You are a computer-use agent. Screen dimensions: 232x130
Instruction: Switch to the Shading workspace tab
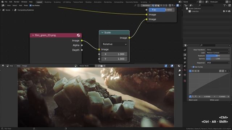(88, 2)
